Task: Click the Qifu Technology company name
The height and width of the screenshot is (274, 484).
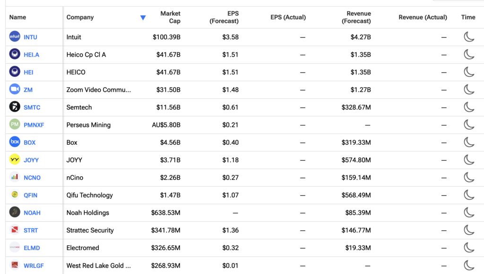Action: pos(89,195)
